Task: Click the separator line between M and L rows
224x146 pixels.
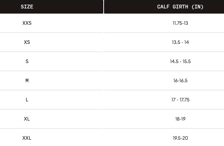Action: [112, 90]
